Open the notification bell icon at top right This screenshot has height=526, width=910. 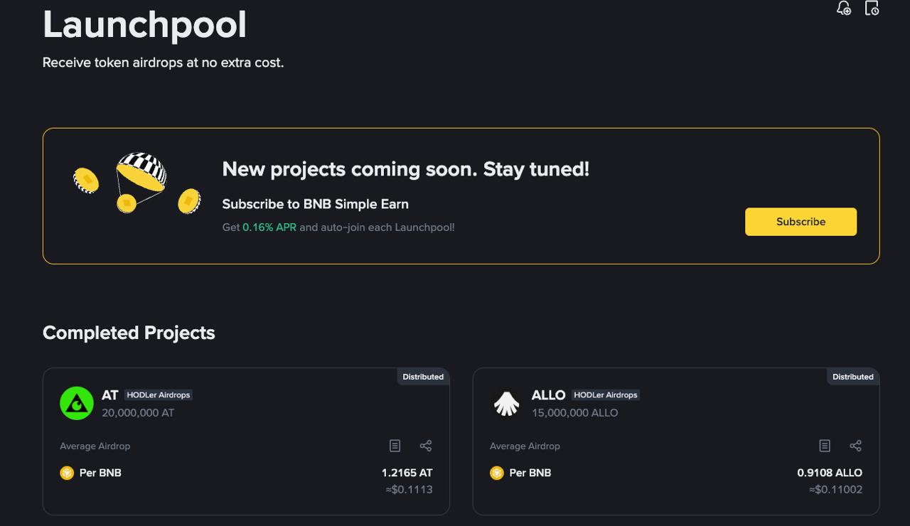pos(844,8)
